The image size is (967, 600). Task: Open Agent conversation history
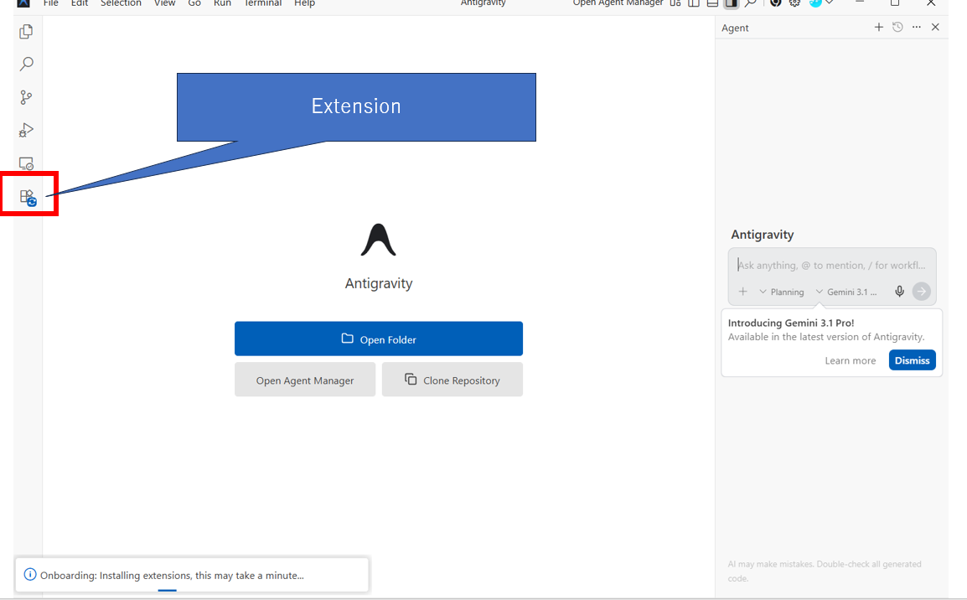coord(897,27)
